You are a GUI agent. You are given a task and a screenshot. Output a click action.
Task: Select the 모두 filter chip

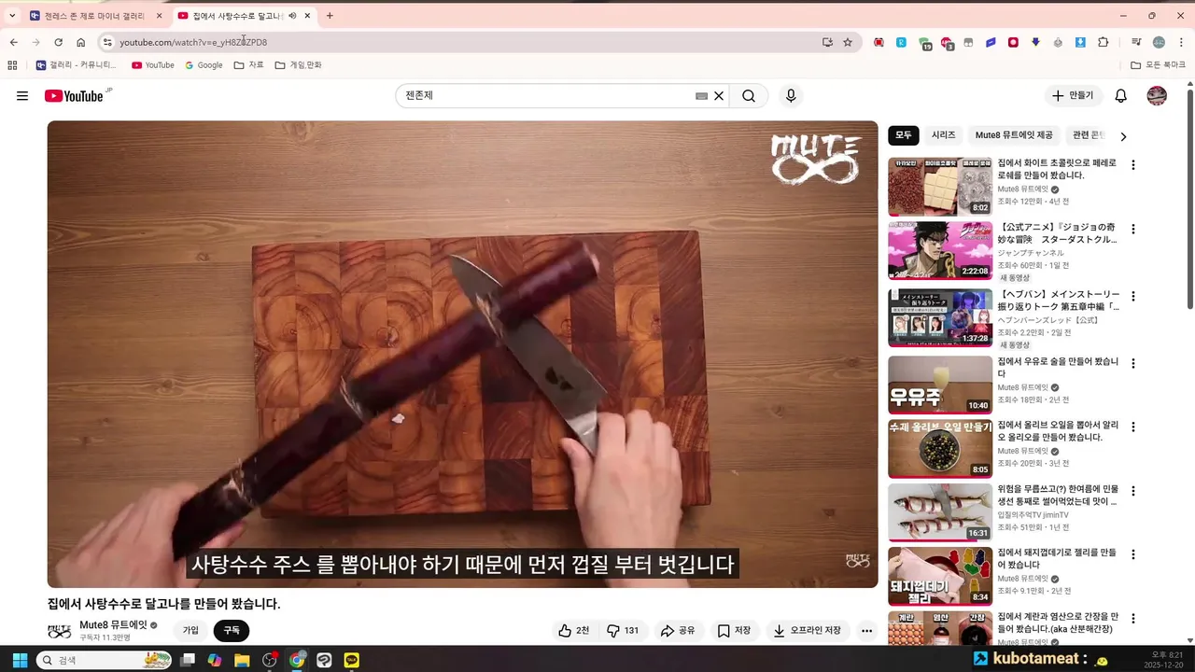coord(904,135)
